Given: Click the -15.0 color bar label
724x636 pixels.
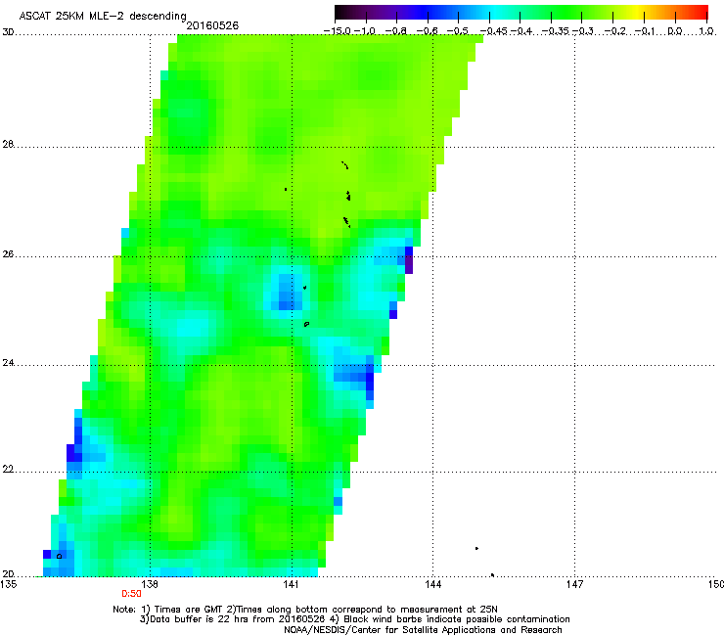Looking at the screenshot, I should [337, 31].
